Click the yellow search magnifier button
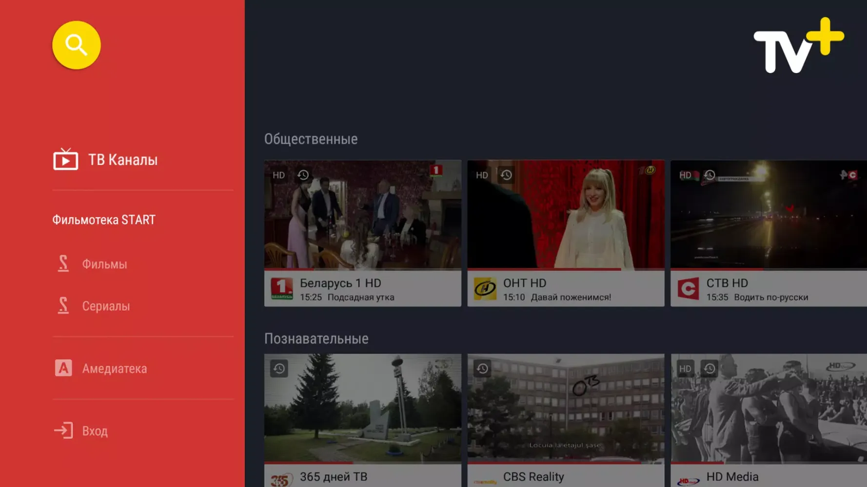The width and height of the screenshot is (867, 487). point(76,45)
